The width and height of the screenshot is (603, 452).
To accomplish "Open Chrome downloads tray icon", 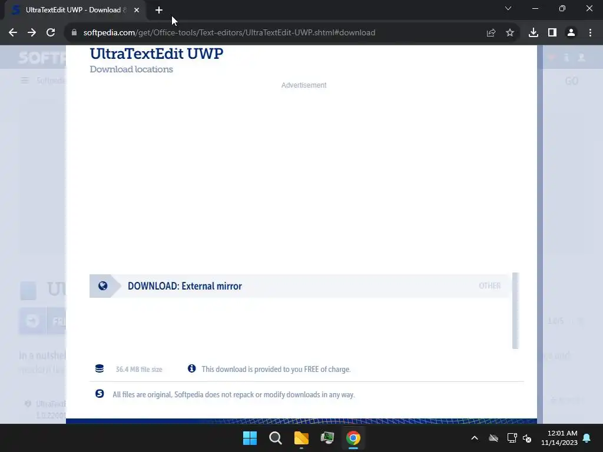I will tap(534, 33).
